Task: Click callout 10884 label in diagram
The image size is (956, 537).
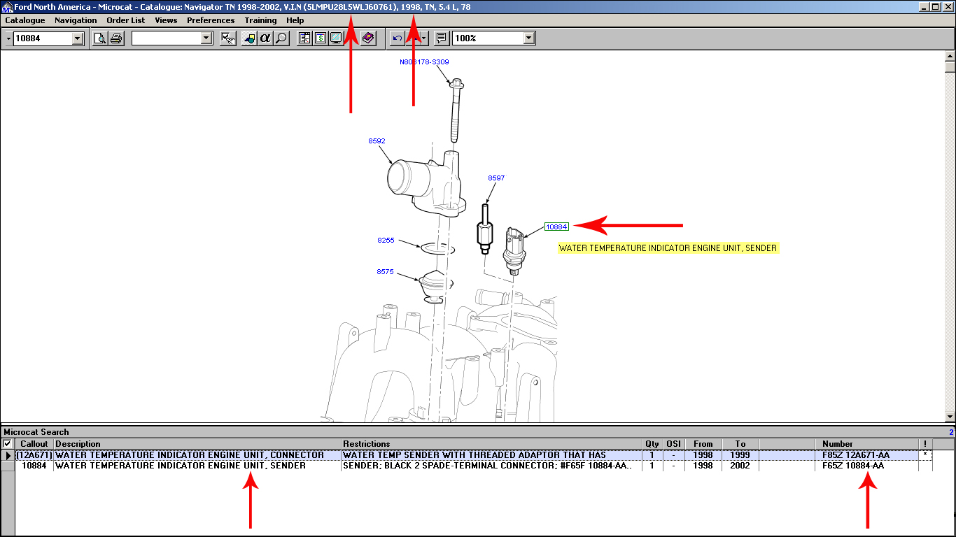Action: tap(557, 227)
